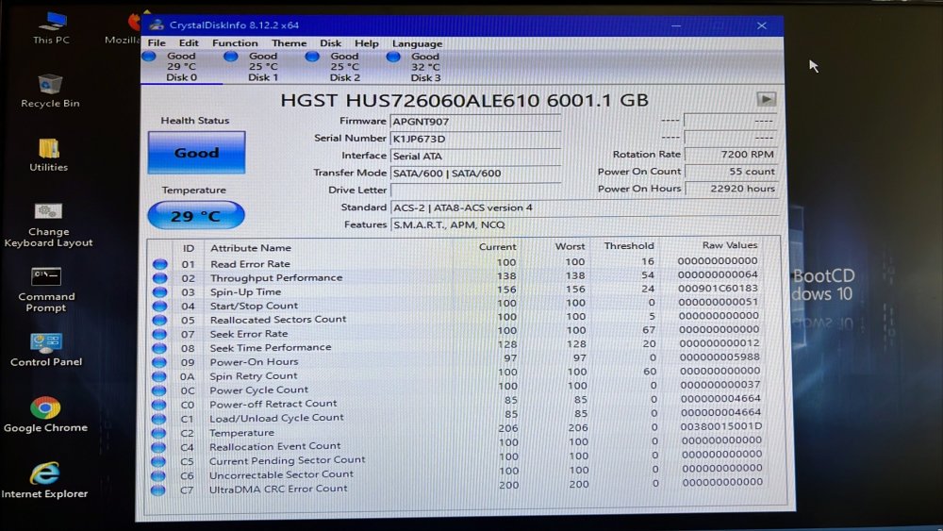Click the Firmware field APGNT907

475,122
